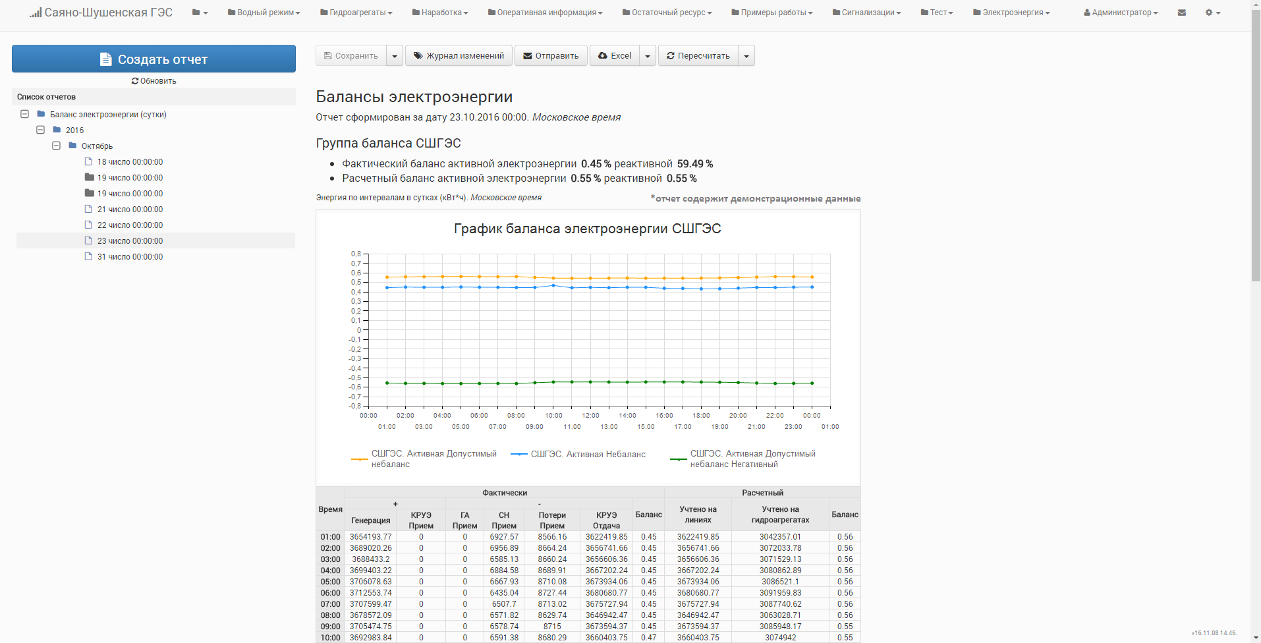Click the Журнал изменений button
Image resolution: width=1261 pixels, height=643 pixels.
[459, 56]
